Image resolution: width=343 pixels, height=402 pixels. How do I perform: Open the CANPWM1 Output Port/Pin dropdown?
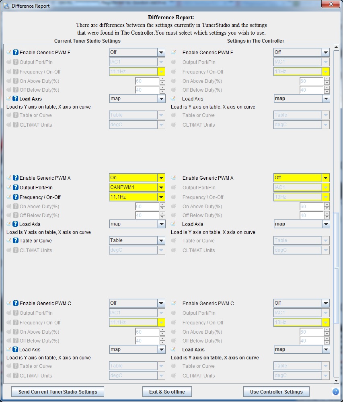(137, 187)
